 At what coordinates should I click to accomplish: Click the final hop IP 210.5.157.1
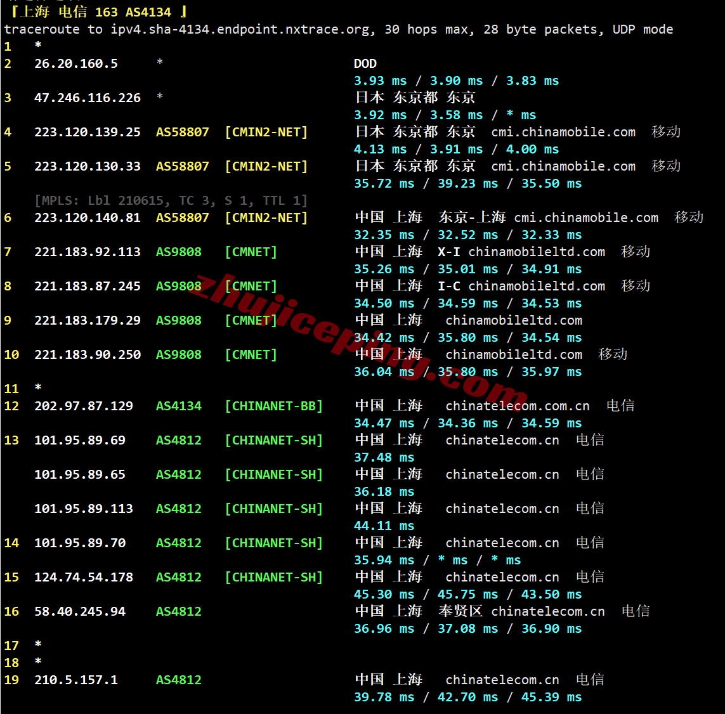point(76,680)
